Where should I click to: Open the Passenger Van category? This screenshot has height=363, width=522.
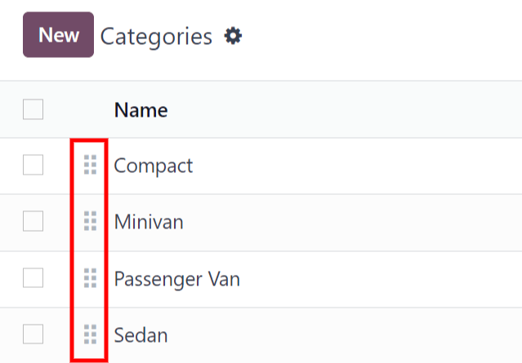[176, 278]
